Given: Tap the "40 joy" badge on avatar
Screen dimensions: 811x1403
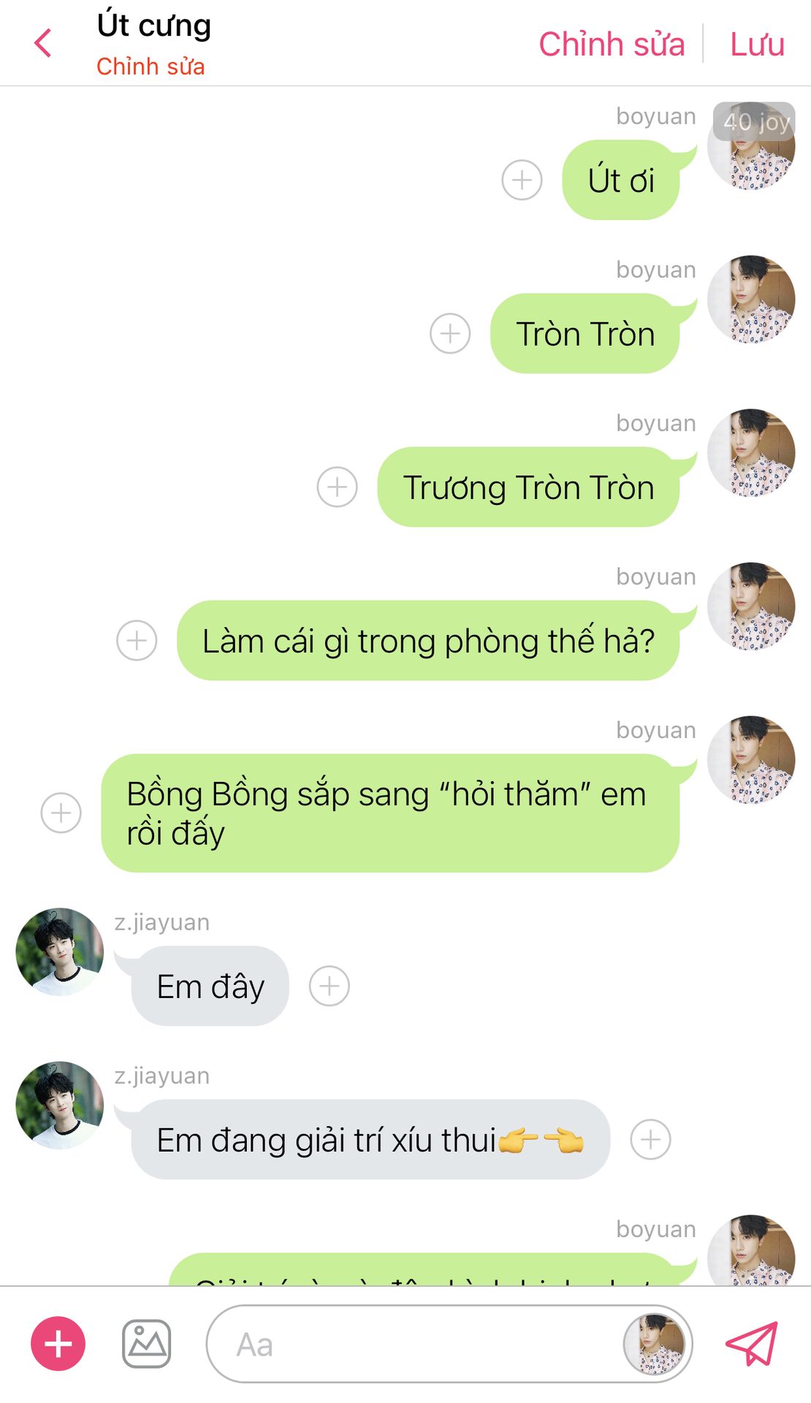Looking at the screenshot, I should pyautogui.click(x=755, y=121).
